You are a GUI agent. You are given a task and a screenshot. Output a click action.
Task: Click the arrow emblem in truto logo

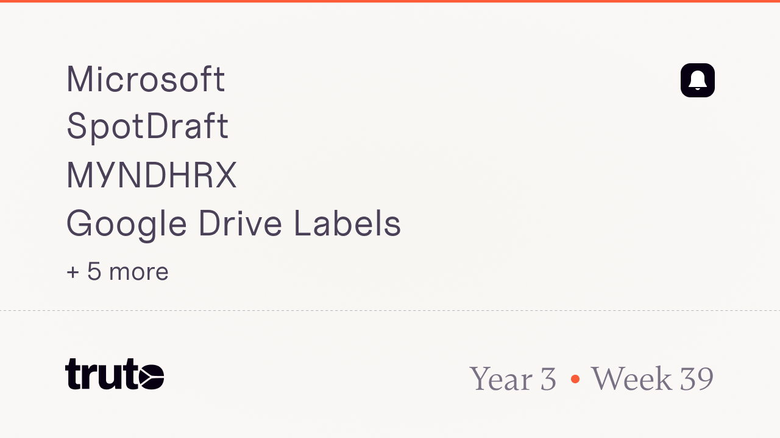coord(150,375)
